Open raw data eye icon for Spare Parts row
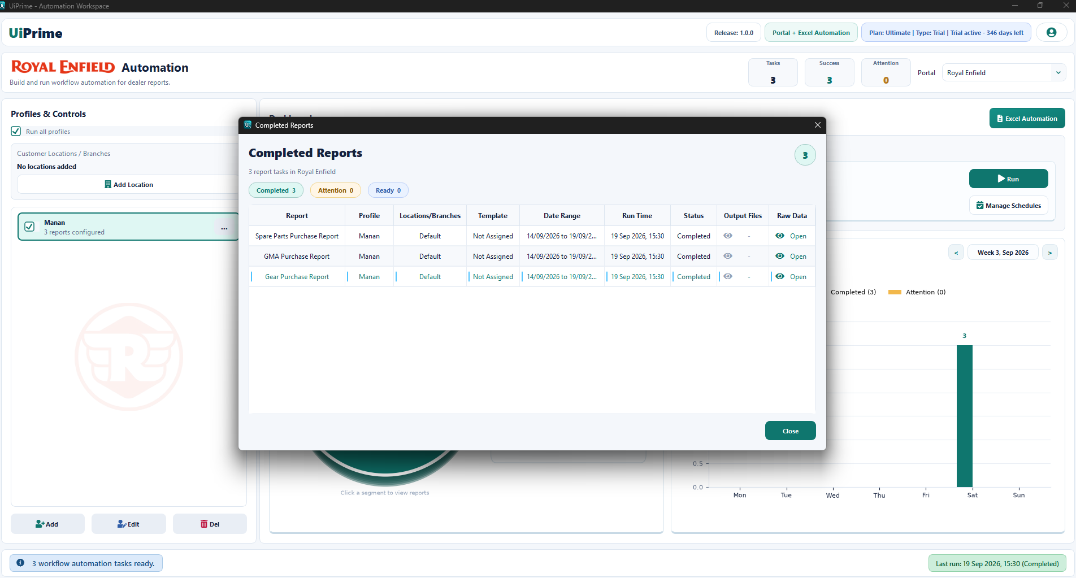Image resolution: width=1076 pixels, height=578 pixels. (x=780, y=236)
